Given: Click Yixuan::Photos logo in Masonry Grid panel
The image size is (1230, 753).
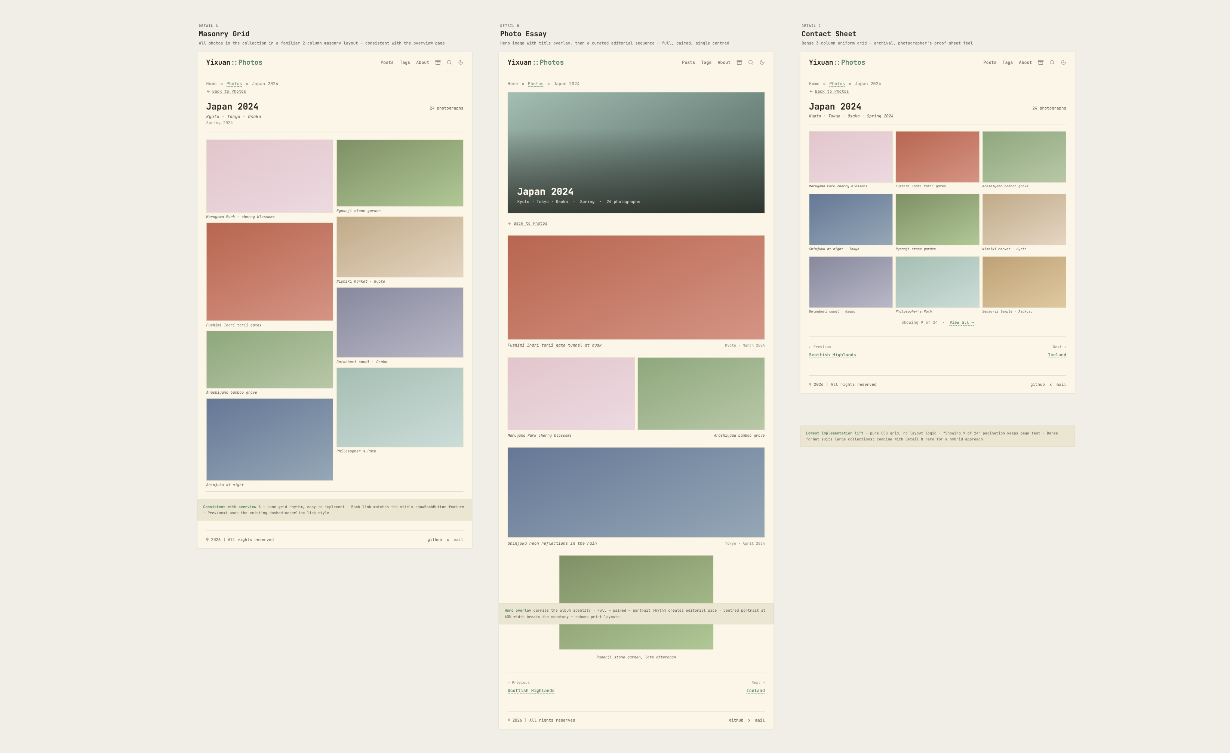Looking at the screenshot, I should [x=234, y=62].
